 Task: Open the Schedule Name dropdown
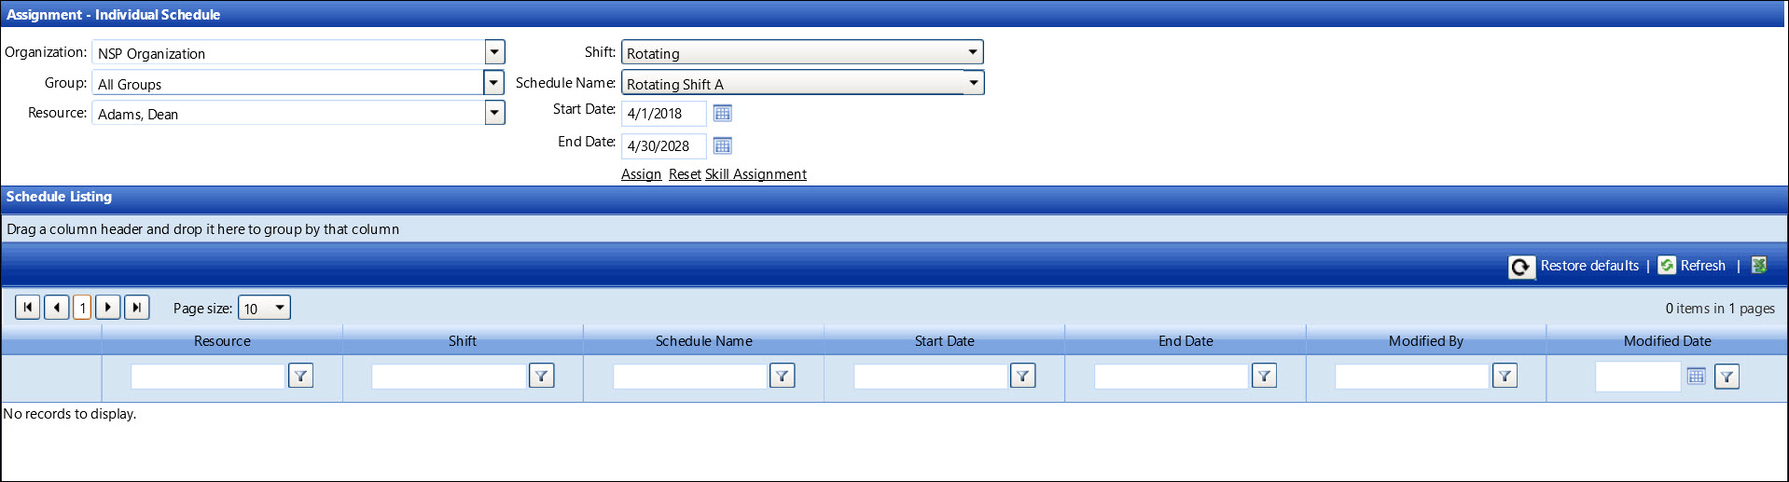coord(973,83)
